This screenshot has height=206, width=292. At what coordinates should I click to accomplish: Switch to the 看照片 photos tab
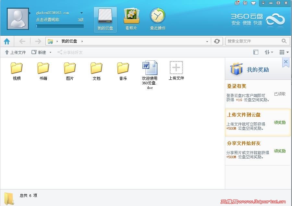[x=131, y=19]
